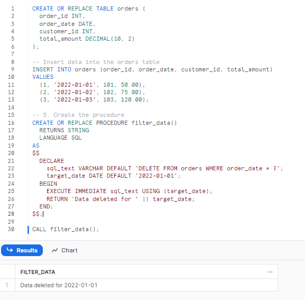Viewport: 305px width, 300px height.
Task: Place cursor on 'CALL filter_data();' line
Action: tap(66, 229)
